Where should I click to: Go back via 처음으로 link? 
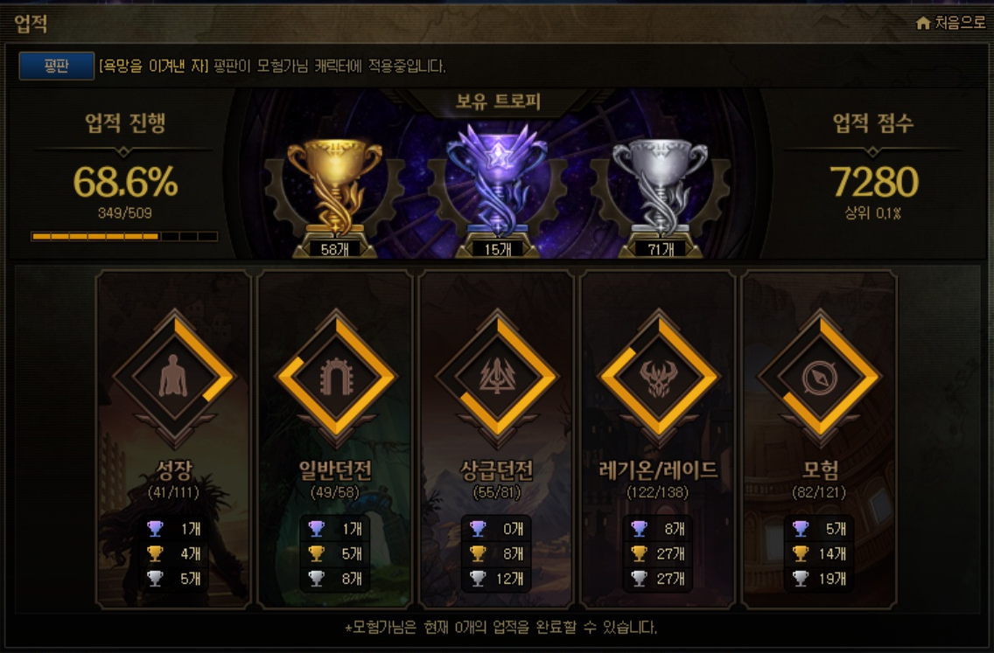(x=960, y=24)
